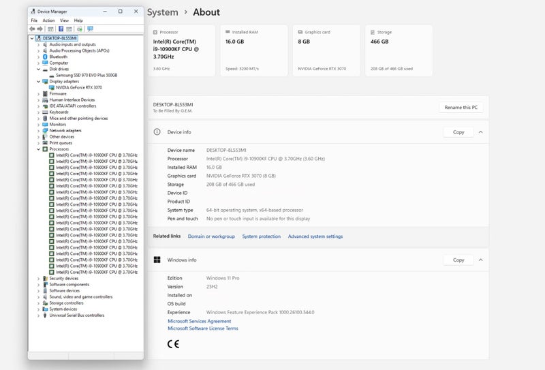This screenshot has height=370, width=545.
Task: Click the 25H2 version value
Action: [x=212, y=287]
